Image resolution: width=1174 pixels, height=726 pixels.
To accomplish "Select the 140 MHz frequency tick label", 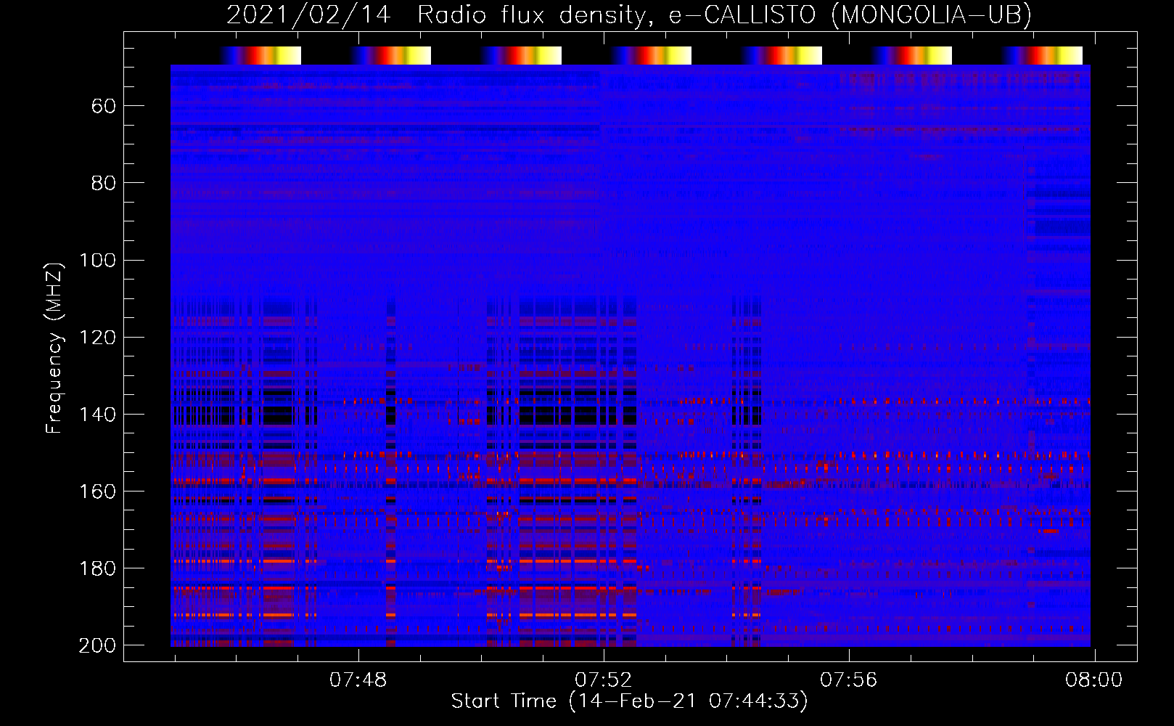I will click(x=97, y=415).
